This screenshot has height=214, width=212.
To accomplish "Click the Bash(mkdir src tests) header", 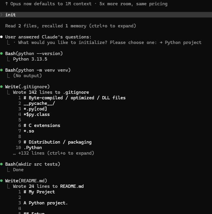I will click(x=33, y=164).
